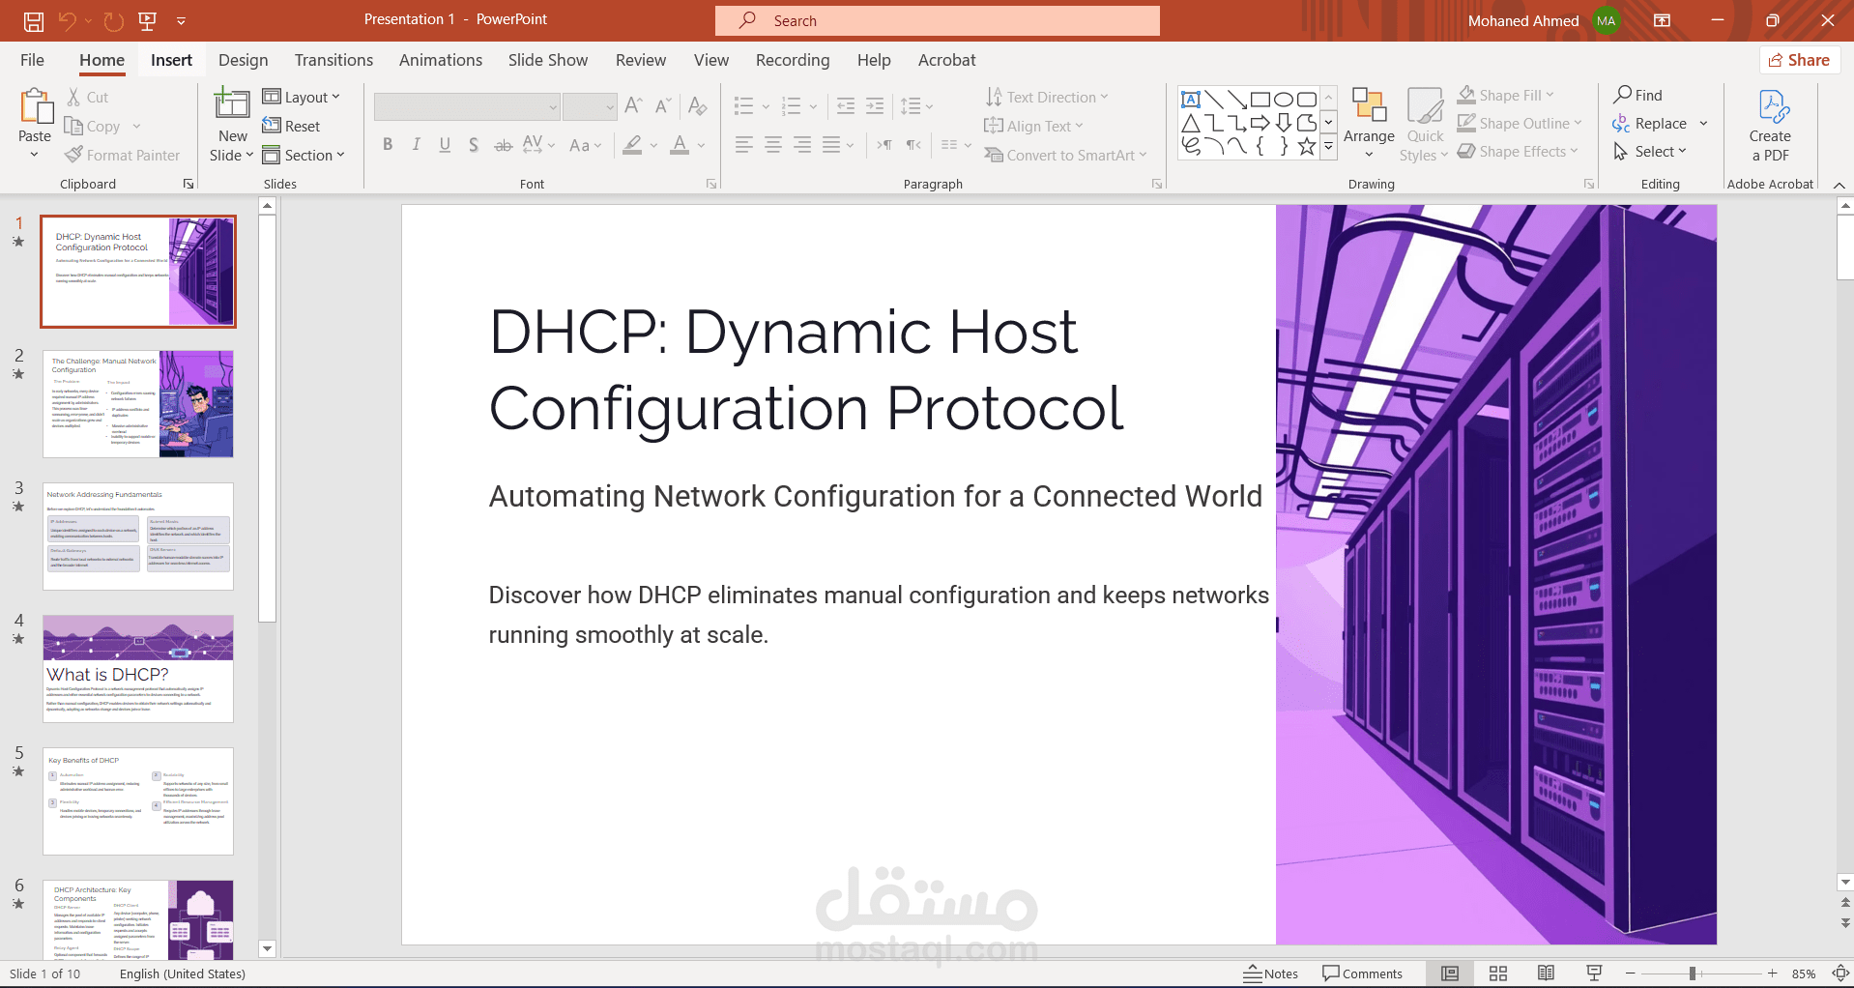Toggle center alignment
The height and width of the screenshot is (988, 1854).
point(773,145)
